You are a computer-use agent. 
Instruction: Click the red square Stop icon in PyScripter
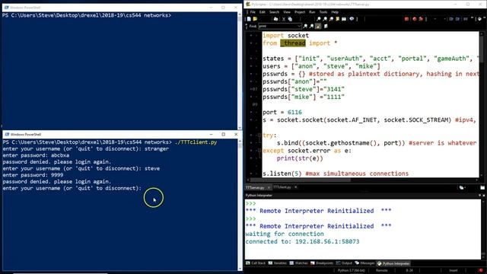click(x=406, y=19)
